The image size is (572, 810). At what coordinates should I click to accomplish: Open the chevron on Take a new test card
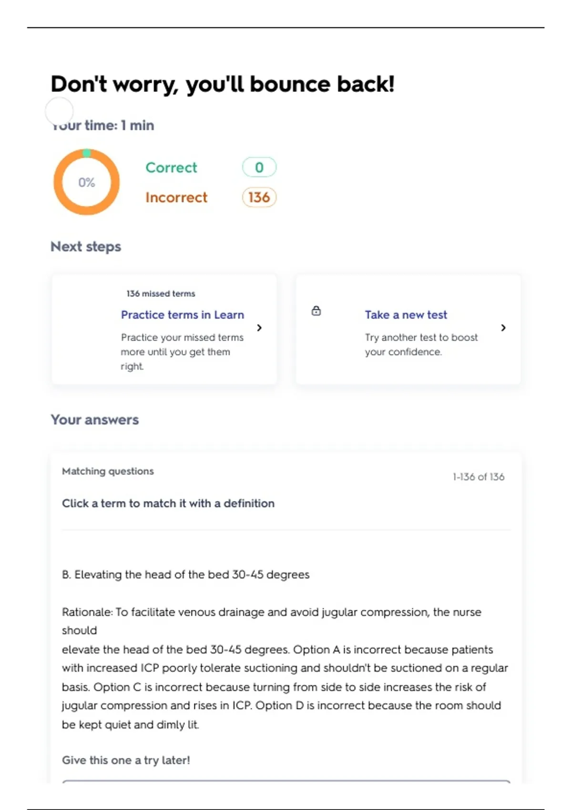click(x=503, y=328)
